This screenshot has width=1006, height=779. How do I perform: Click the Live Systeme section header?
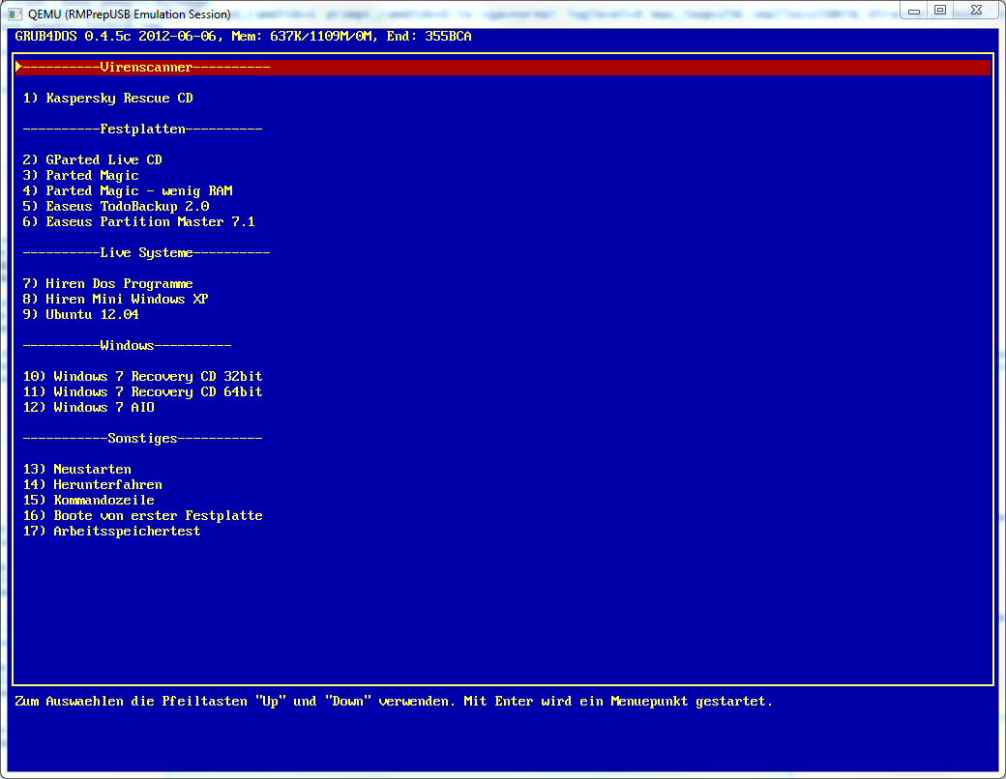146,252
